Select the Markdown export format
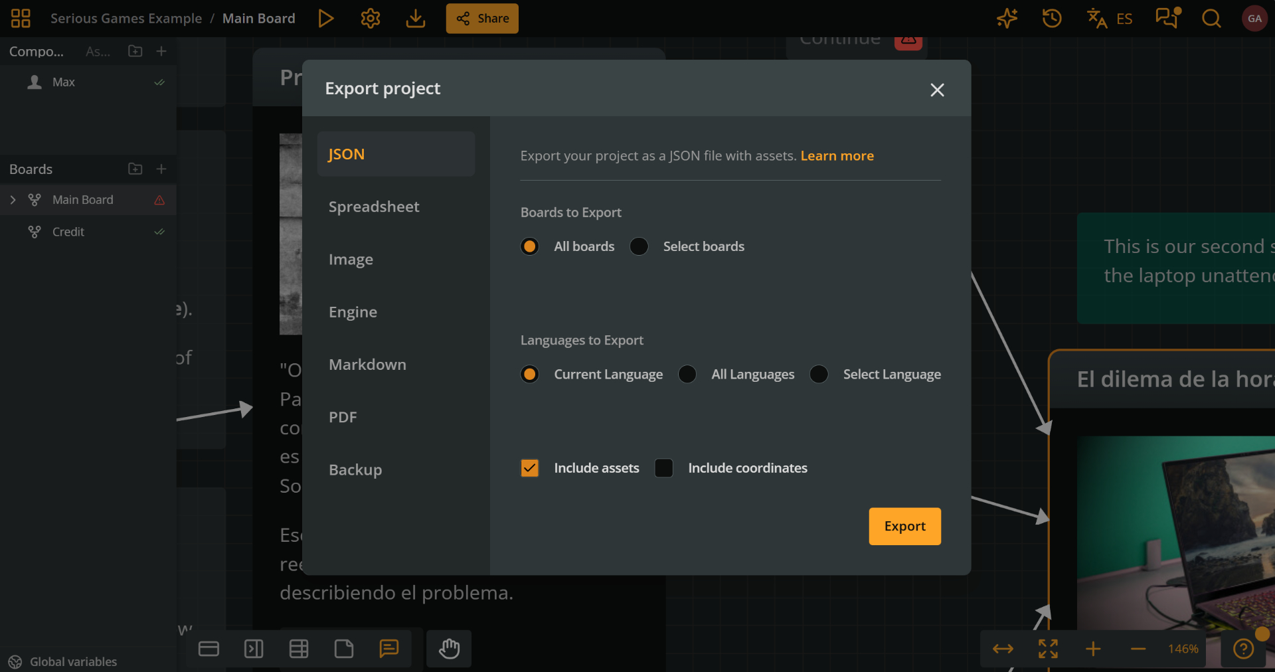1275x672 pixels. [x=367, y=364]
